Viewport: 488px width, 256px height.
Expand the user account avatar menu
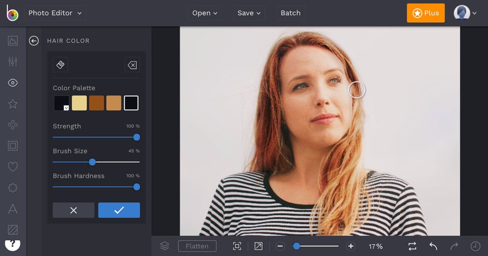tap(465, 13)
